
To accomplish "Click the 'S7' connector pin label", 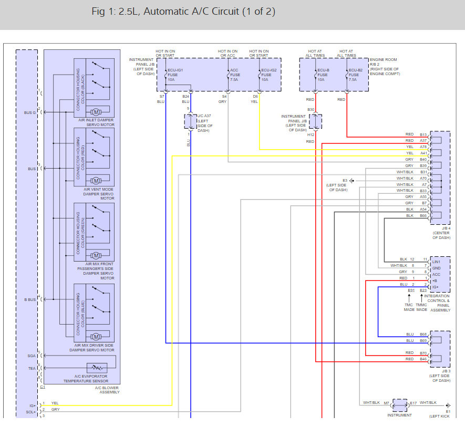I will point(162,97).
